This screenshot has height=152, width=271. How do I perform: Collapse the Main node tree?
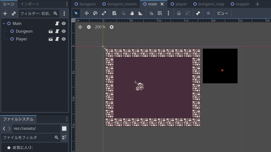click(4, 23)
